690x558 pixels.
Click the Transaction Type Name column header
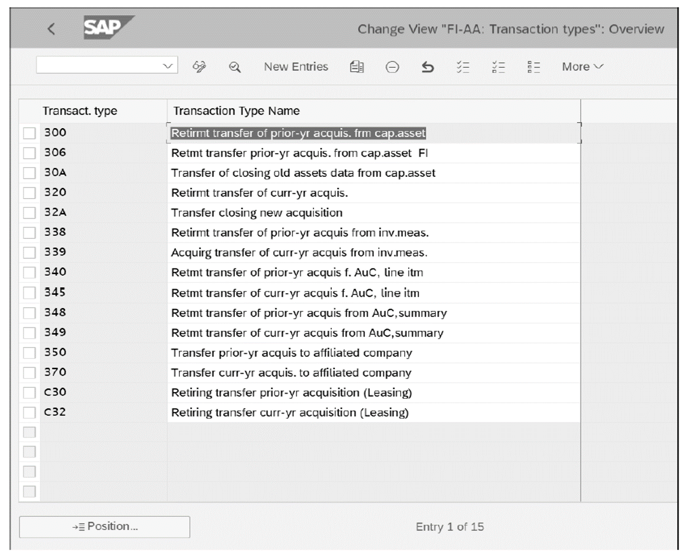tap(237, 110)
